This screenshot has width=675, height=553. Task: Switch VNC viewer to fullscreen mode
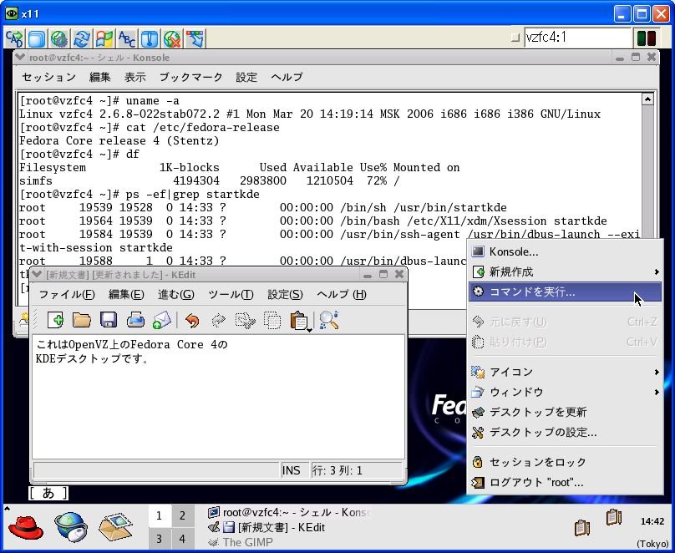click(37, 38)
